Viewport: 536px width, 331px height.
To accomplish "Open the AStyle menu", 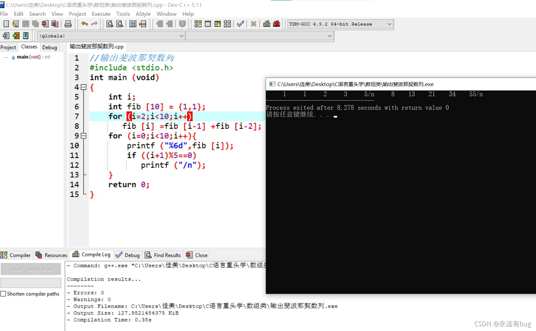I will [x=143, y=14].
